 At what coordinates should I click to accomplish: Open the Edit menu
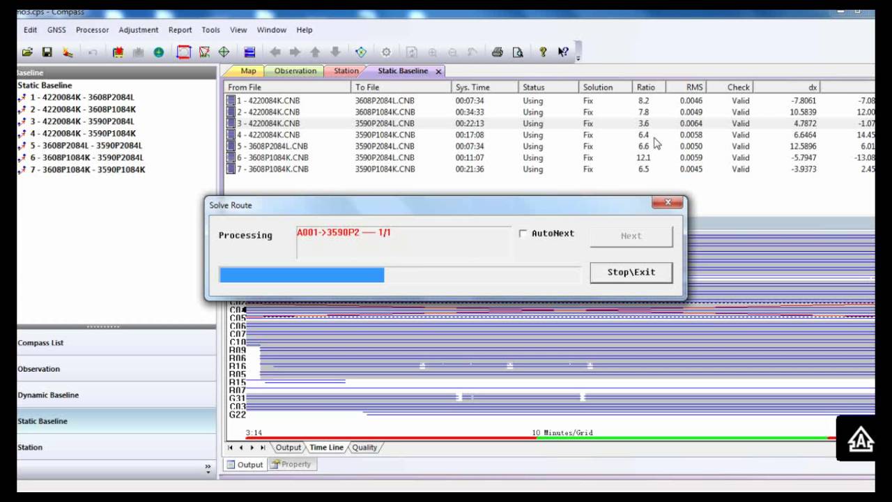(30, 30)
